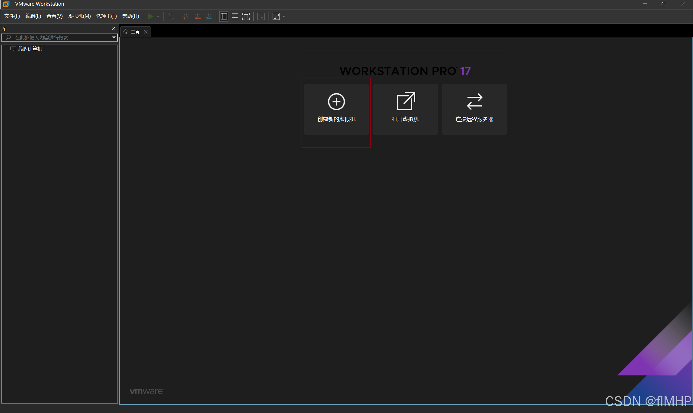
Task: Expand the library search filter dropdown
Action: tap(114, 38)
